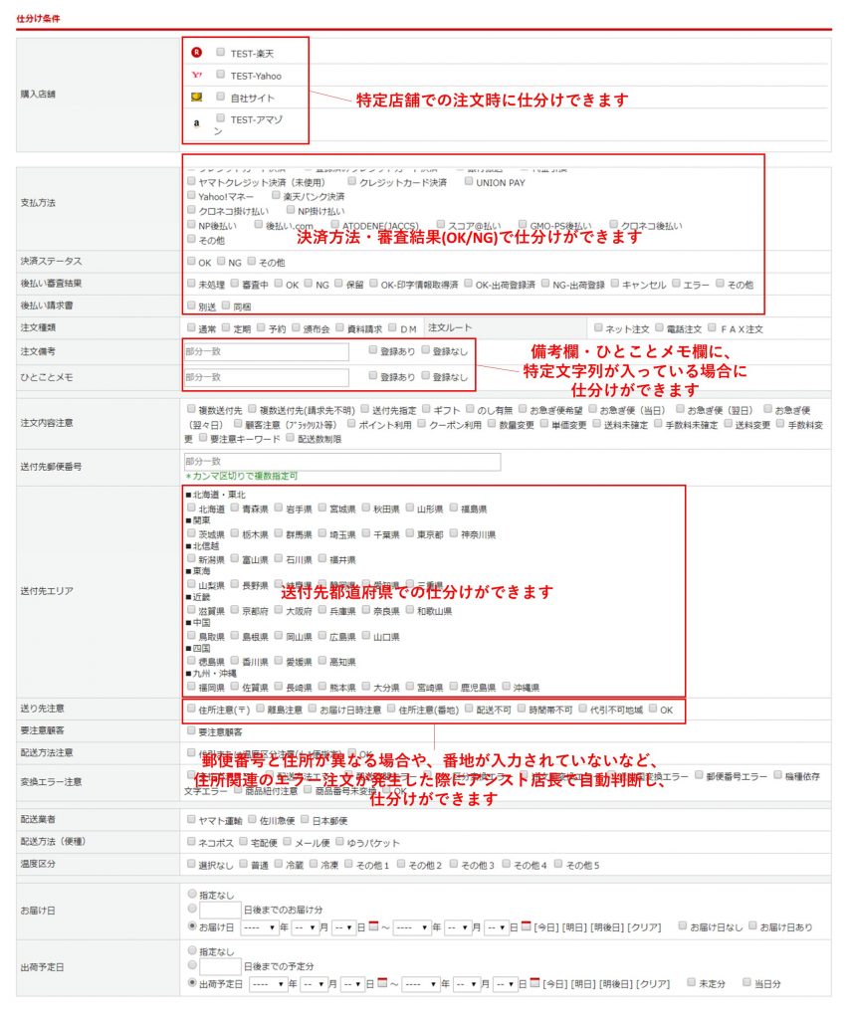Choose the 日後までのお届け分 radio option
This screenshot has width=850, height=1019.
[192, 909]
